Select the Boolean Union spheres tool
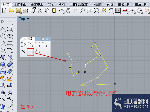This screenshot has height=112, width=150. click(x=10, y=64)
